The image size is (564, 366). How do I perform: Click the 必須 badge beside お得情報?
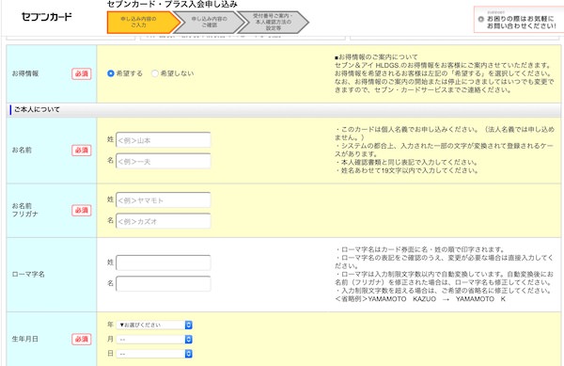[81, 73]
